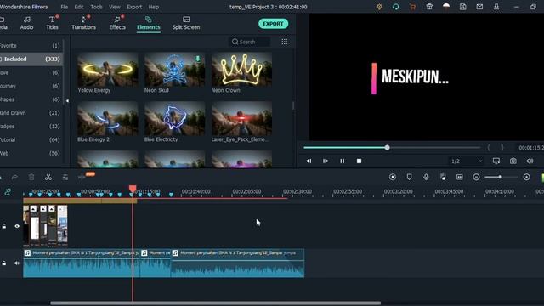Click the preview volume speaker icon
This screenshot has width=544, height=306.
530,161
